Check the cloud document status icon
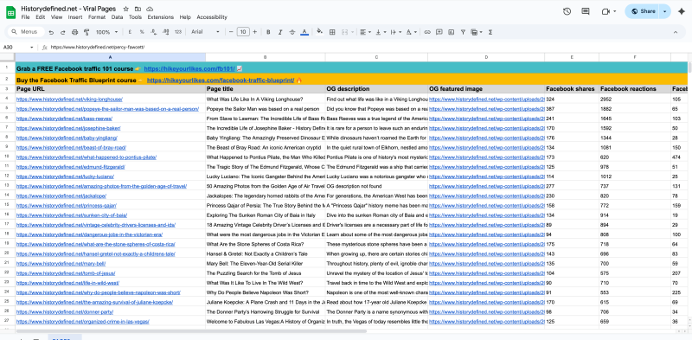The height and width of the screenshot is (340, 692). (150, 9)
